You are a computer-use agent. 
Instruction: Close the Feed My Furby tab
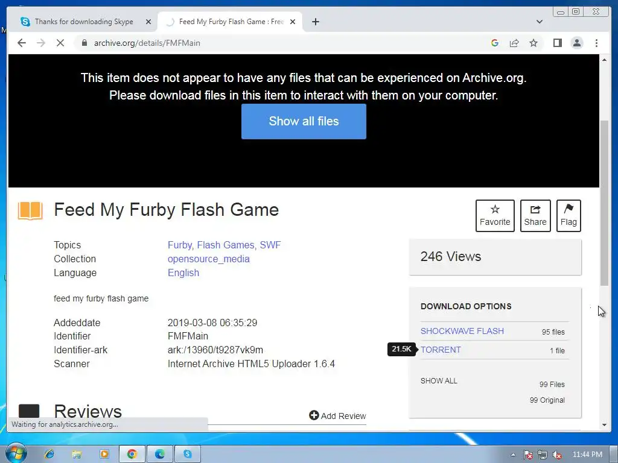click(293, 22)
